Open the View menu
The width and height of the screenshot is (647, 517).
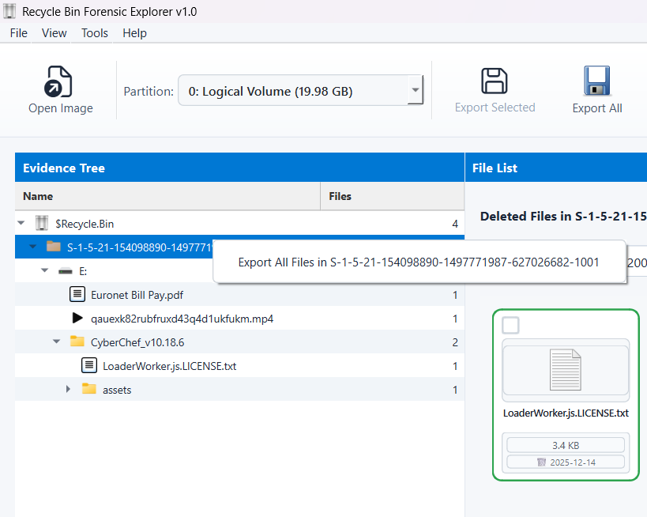click(54, 33)
